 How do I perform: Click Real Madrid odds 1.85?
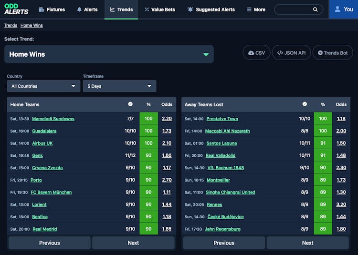(x=167, y=229)
